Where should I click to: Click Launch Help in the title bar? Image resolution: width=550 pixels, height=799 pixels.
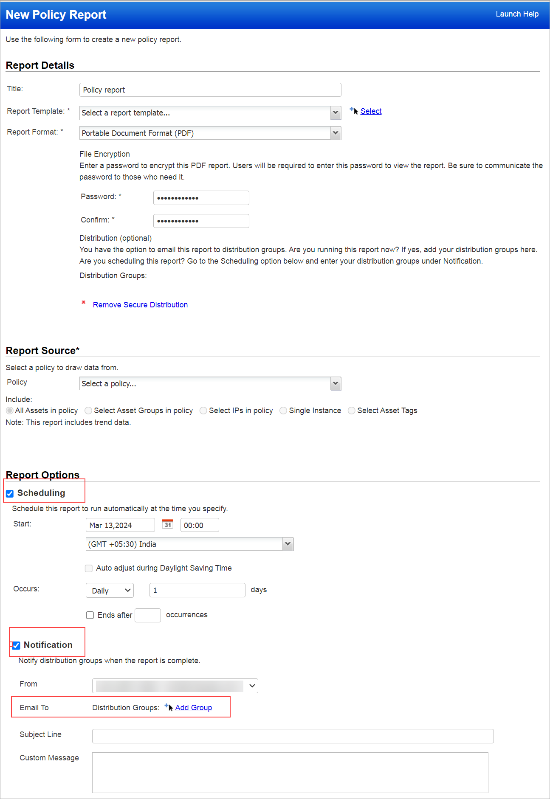click(517, 14)
